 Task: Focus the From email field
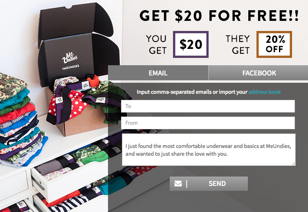(208, 123)
